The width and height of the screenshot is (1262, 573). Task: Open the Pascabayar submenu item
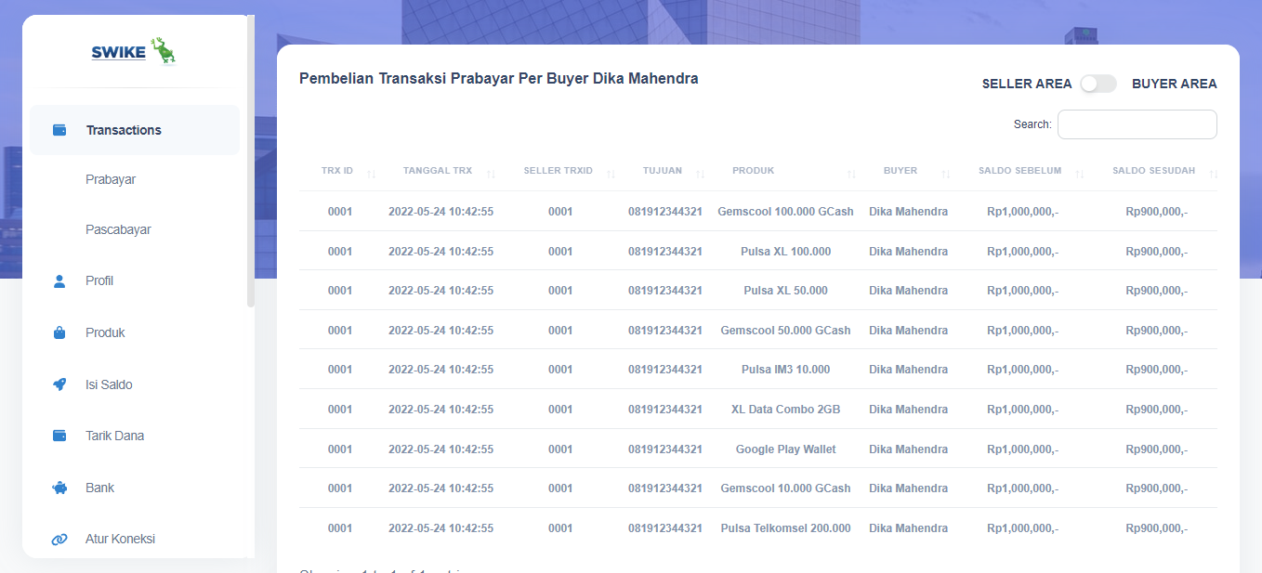118,229
